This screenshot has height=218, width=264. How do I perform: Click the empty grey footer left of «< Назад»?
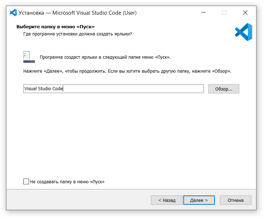click(x=79, y=200)
